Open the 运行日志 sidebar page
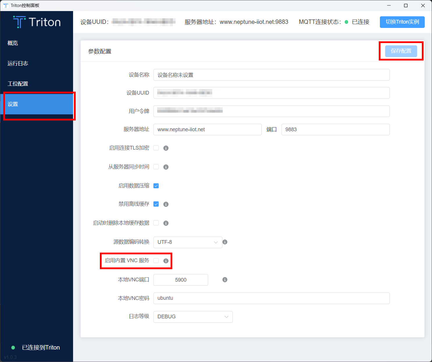 click(18, 63)
